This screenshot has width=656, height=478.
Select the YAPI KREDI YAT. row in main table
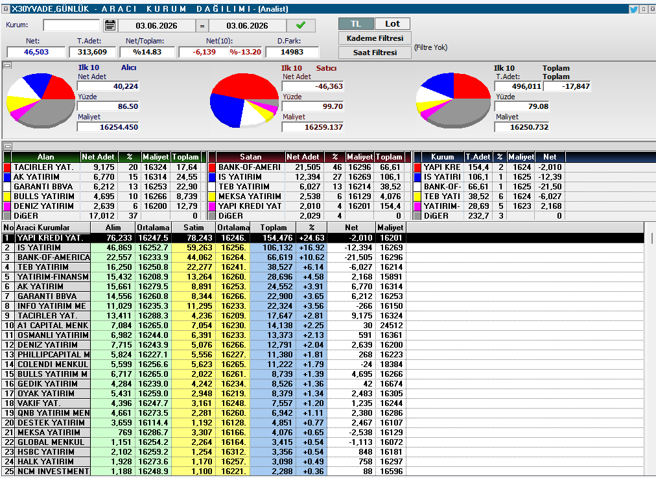323,238
